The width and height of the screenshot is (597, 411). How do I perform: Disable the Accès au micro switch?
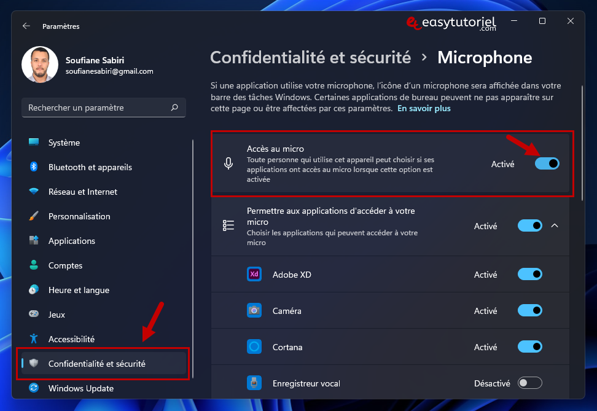tap(547, 163)
